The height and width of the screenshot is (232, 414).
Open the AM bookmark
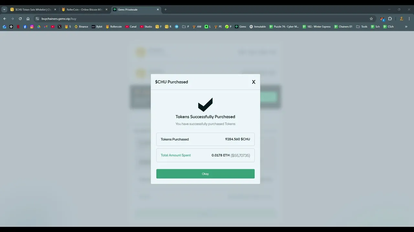click(197, 27)
